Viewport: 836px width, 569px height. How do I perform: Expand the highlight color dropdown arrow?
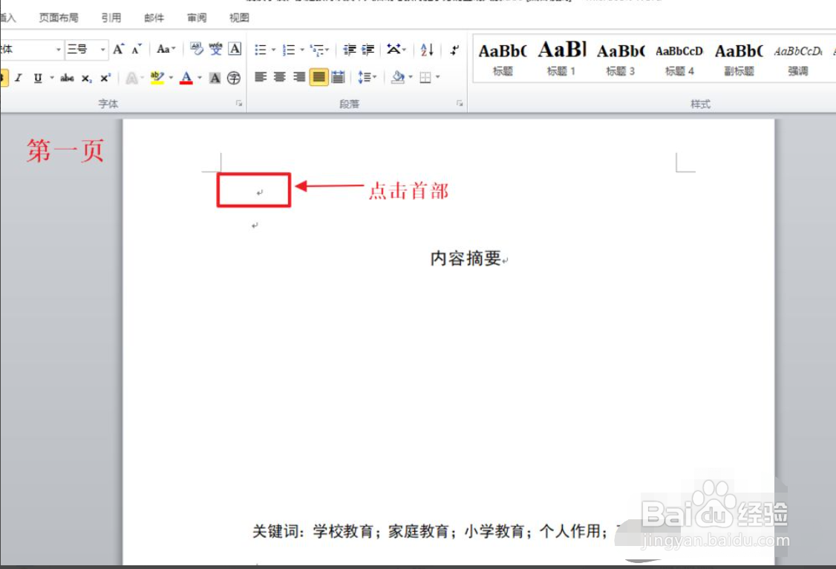(x=172, y=78)
